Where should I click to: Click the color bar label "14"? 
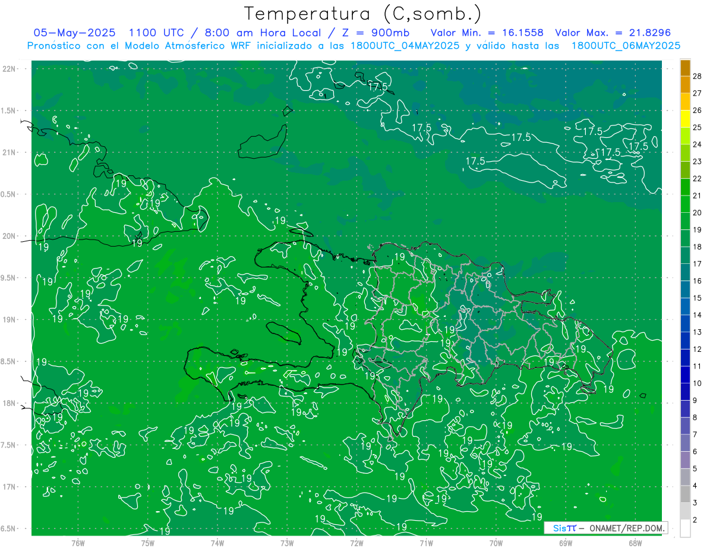(698, 315)
